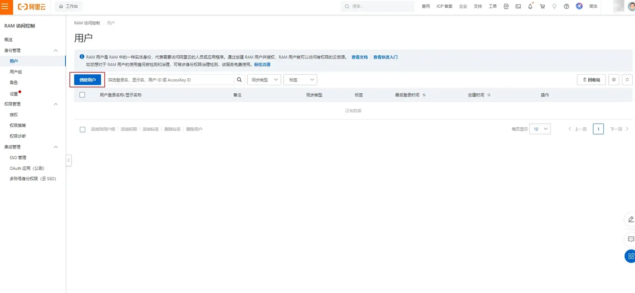This screenshot has width=635, height=293.
Task: Open the 同步类型 dropdown
Action: (x=264, y=80)
